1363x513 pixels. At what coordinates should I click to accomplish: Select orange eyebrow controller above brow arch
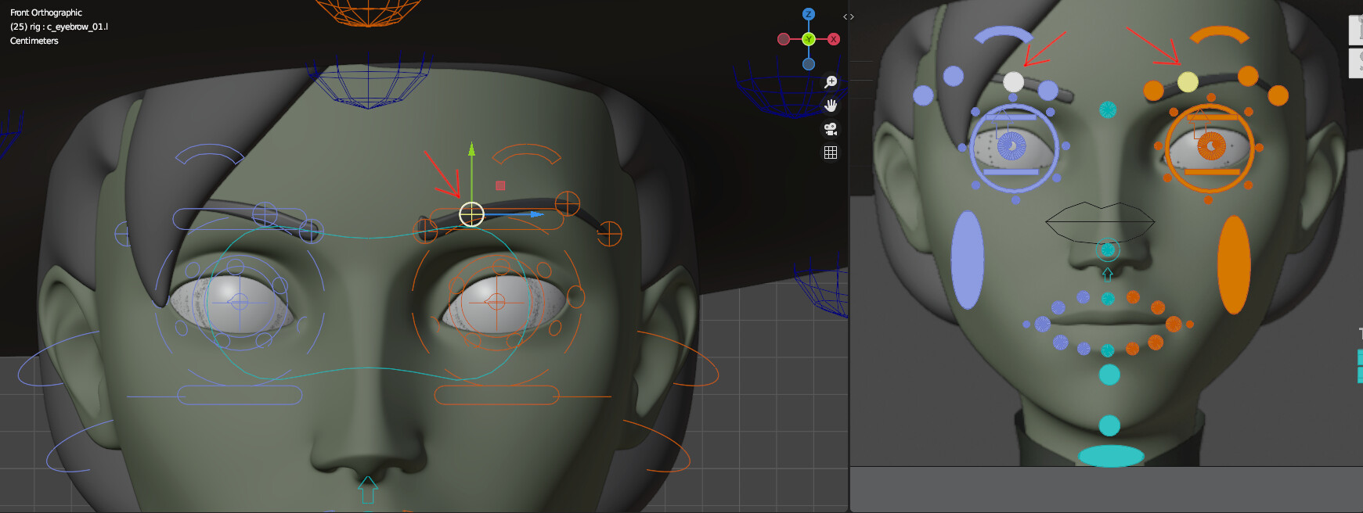click(x=568, y=203)
